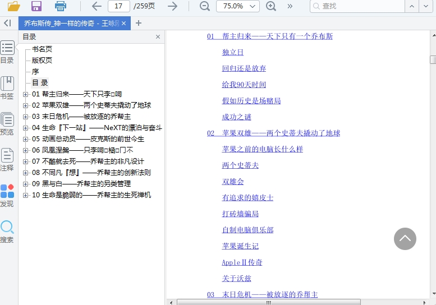Image resolution: width=436 pixels, height=305 pixels.
Task: Open the 假如历史是场赌局 link
Action: click(x=251, y=100)
